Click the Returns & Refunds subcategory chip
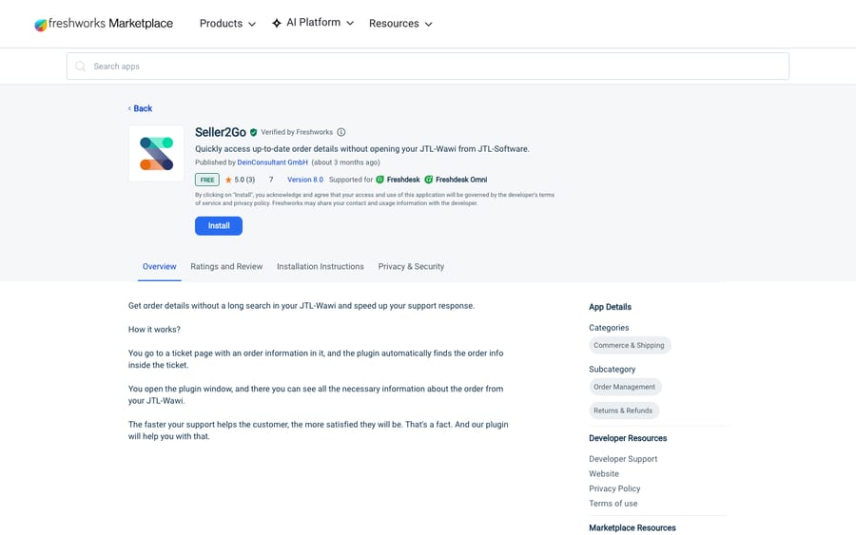 623,411
